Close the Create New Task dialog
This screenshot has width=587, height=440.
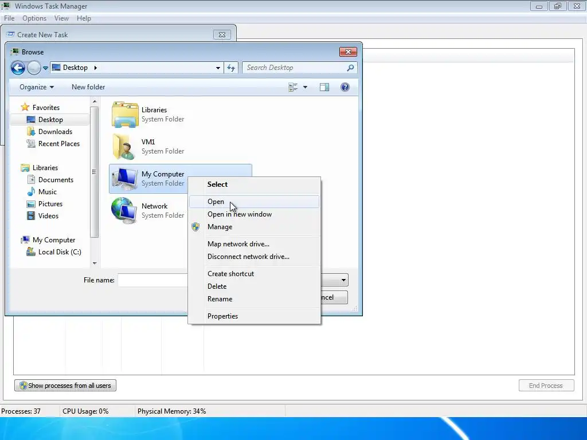point(222,35)
